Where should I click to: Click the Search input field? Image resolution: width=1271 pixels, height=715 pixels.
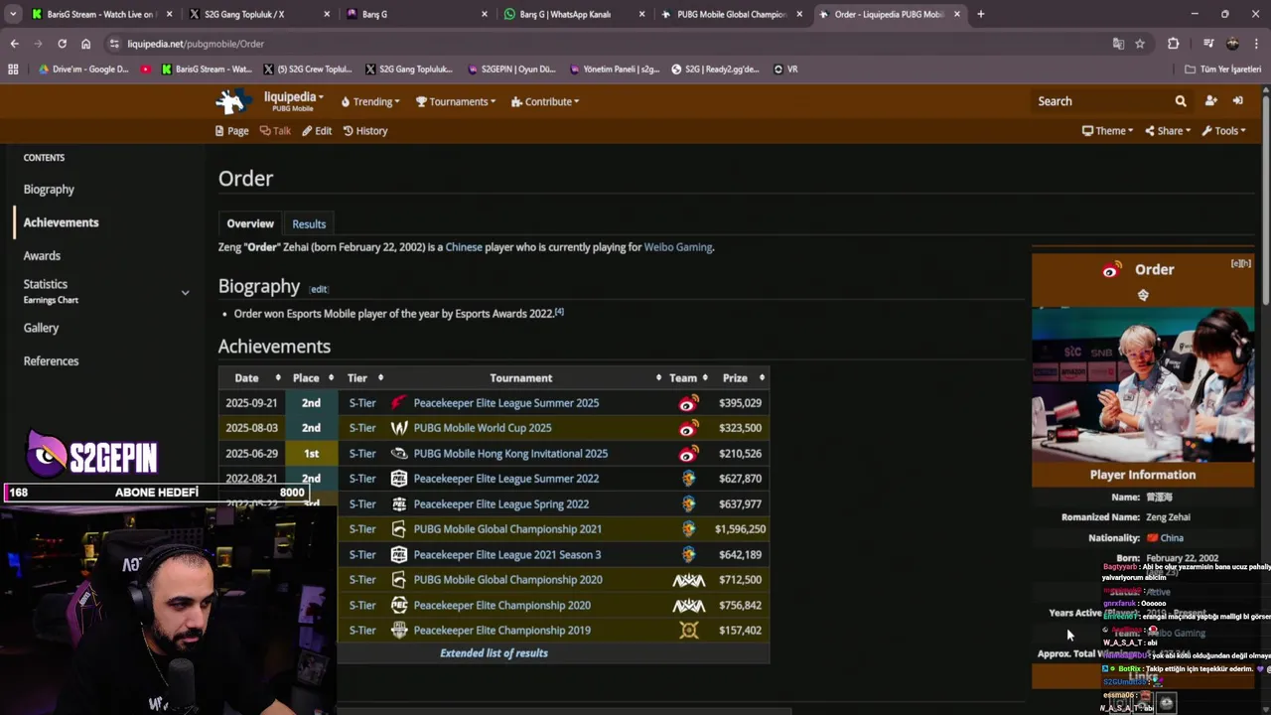[x=1100, y=101]
